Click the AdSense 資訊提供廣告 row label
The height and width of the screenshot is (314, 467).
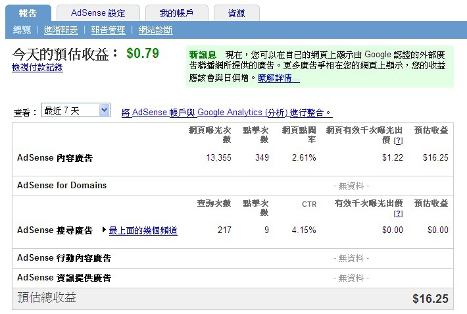click(64, 278)
